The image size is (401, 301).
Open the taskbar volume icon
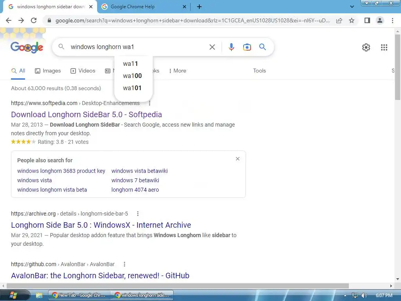364,296
